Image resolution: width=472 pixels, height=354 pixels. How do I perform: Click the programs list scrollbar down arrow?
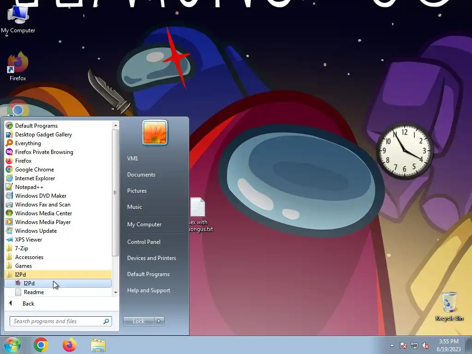click(x=116, y=293)
